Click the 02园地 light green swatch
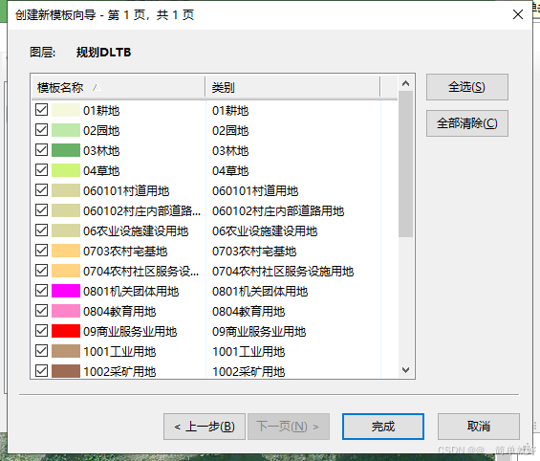Screen dimensions: 540x461 pyautogui.click(x=66, y=130)
